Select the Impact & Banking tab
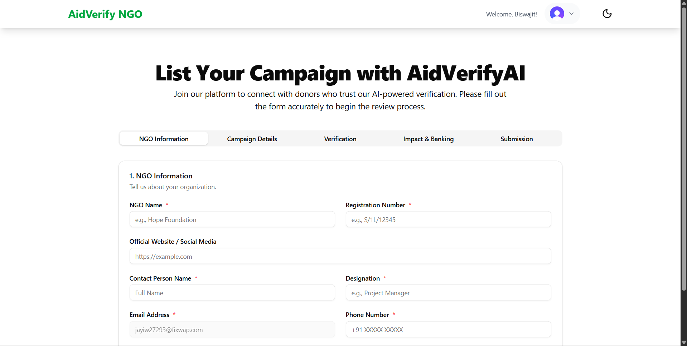Screen dimensions: 687x346 428,139
